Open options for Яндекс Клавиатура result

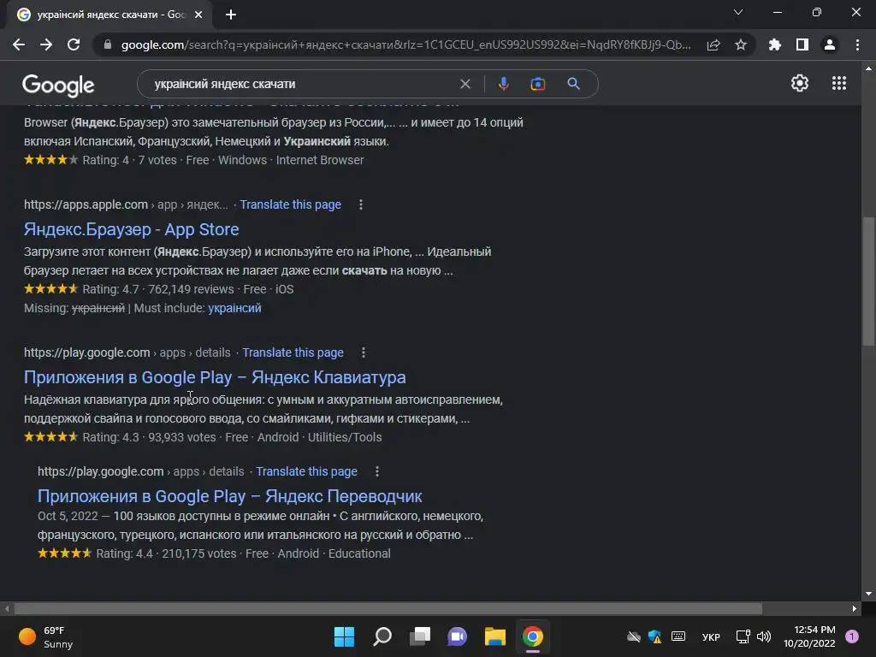click(364, 352)
